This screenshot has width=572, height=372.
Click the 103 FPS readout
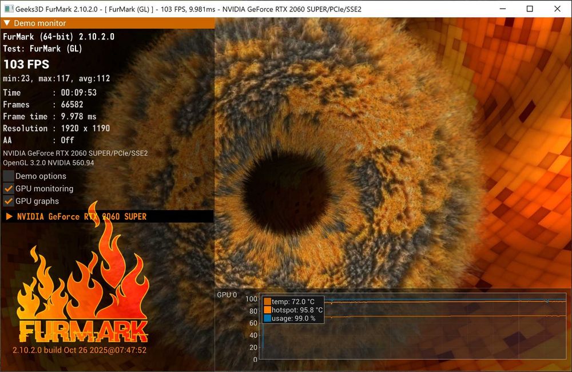click(x=26, y=64)
